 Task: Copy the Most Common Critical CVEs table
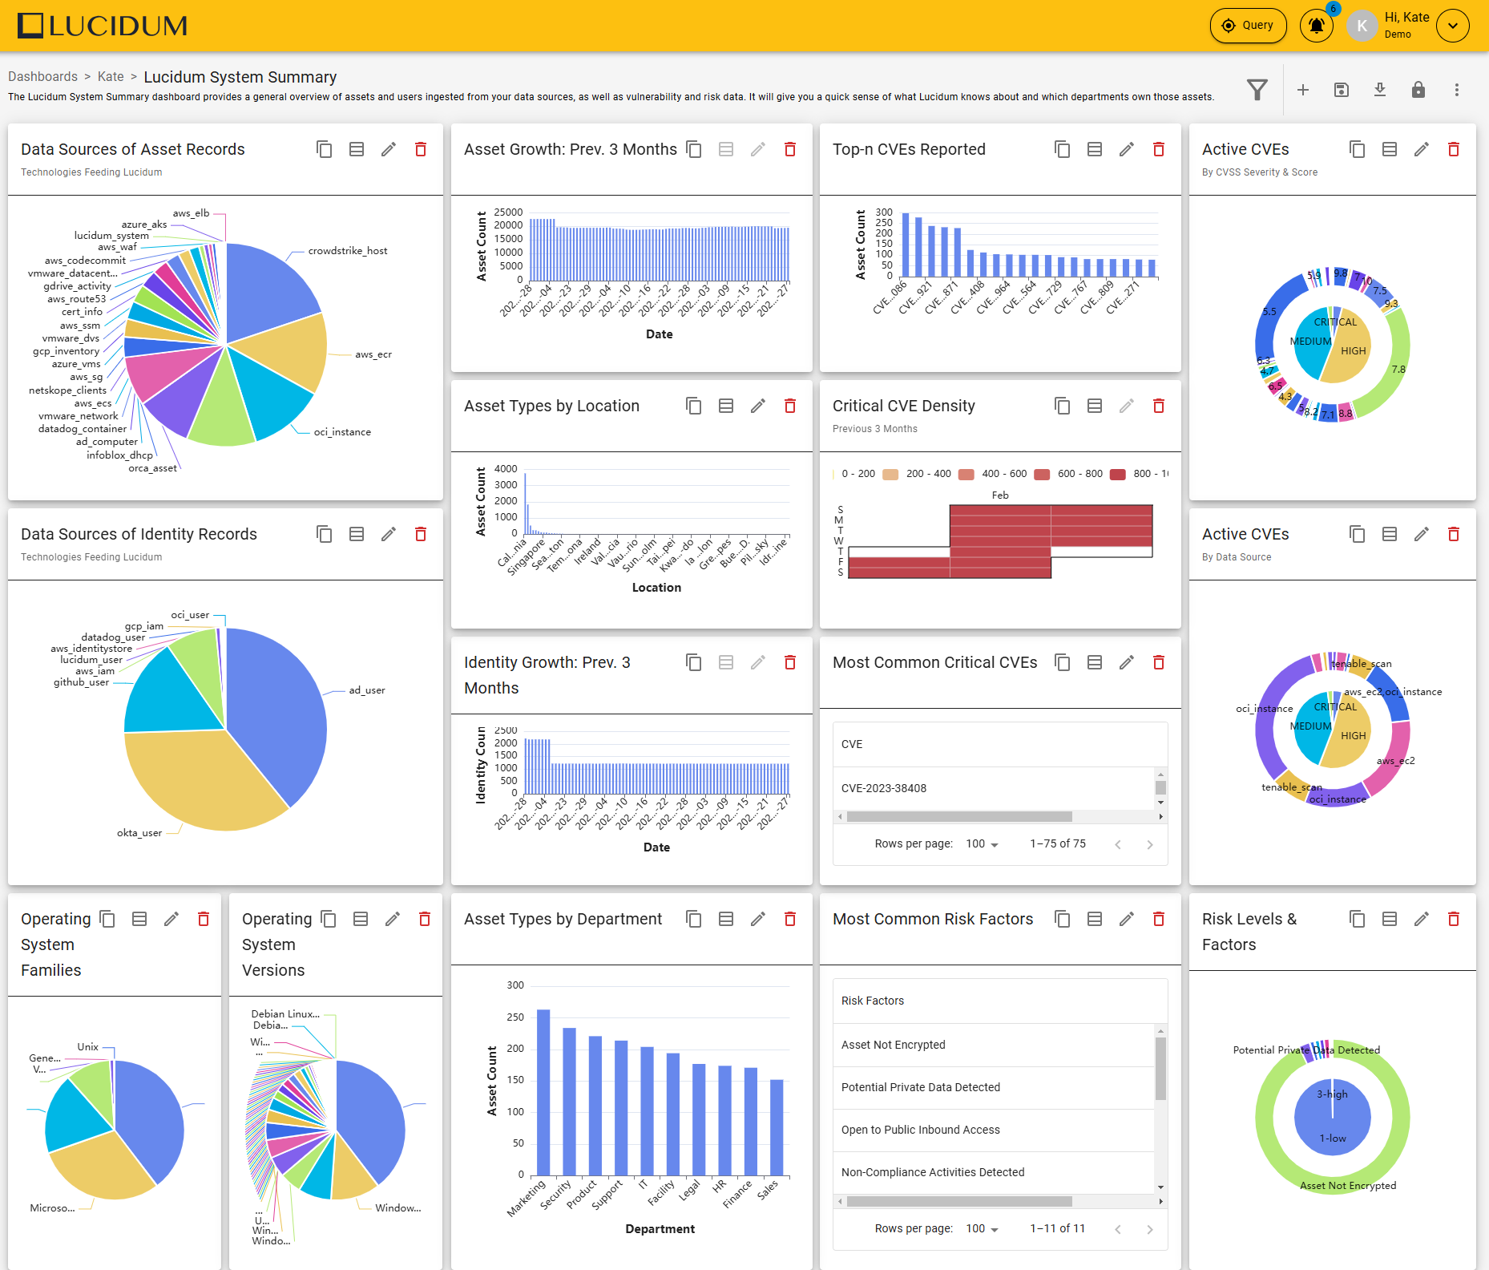coord(1063,662)
